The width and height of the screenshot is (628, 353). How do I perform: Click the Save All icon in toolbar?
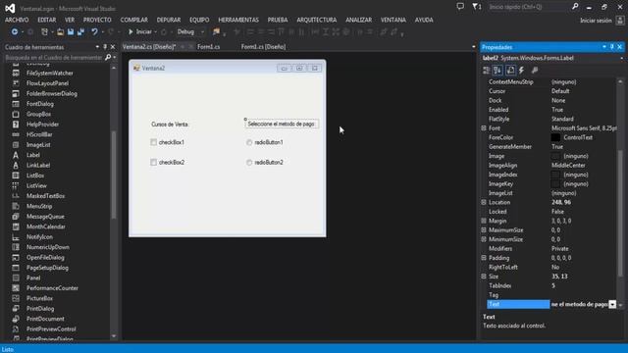(80, 32)
